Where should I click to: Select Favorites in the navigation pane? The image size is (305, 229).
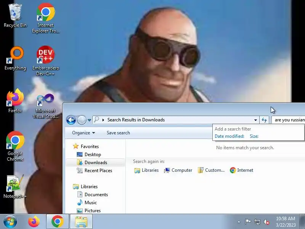(86, 147)
